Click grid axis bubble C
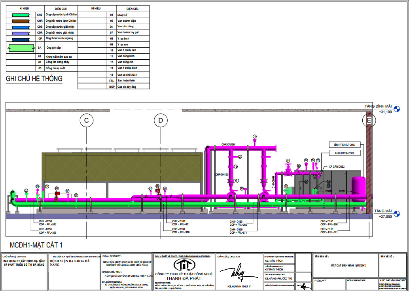409x291 pixels. 86,120
